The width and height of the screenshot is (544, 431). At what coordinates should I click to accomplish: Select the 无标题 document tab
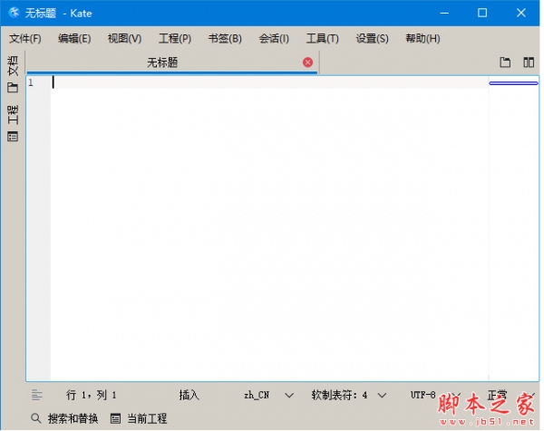pos(162,62)
